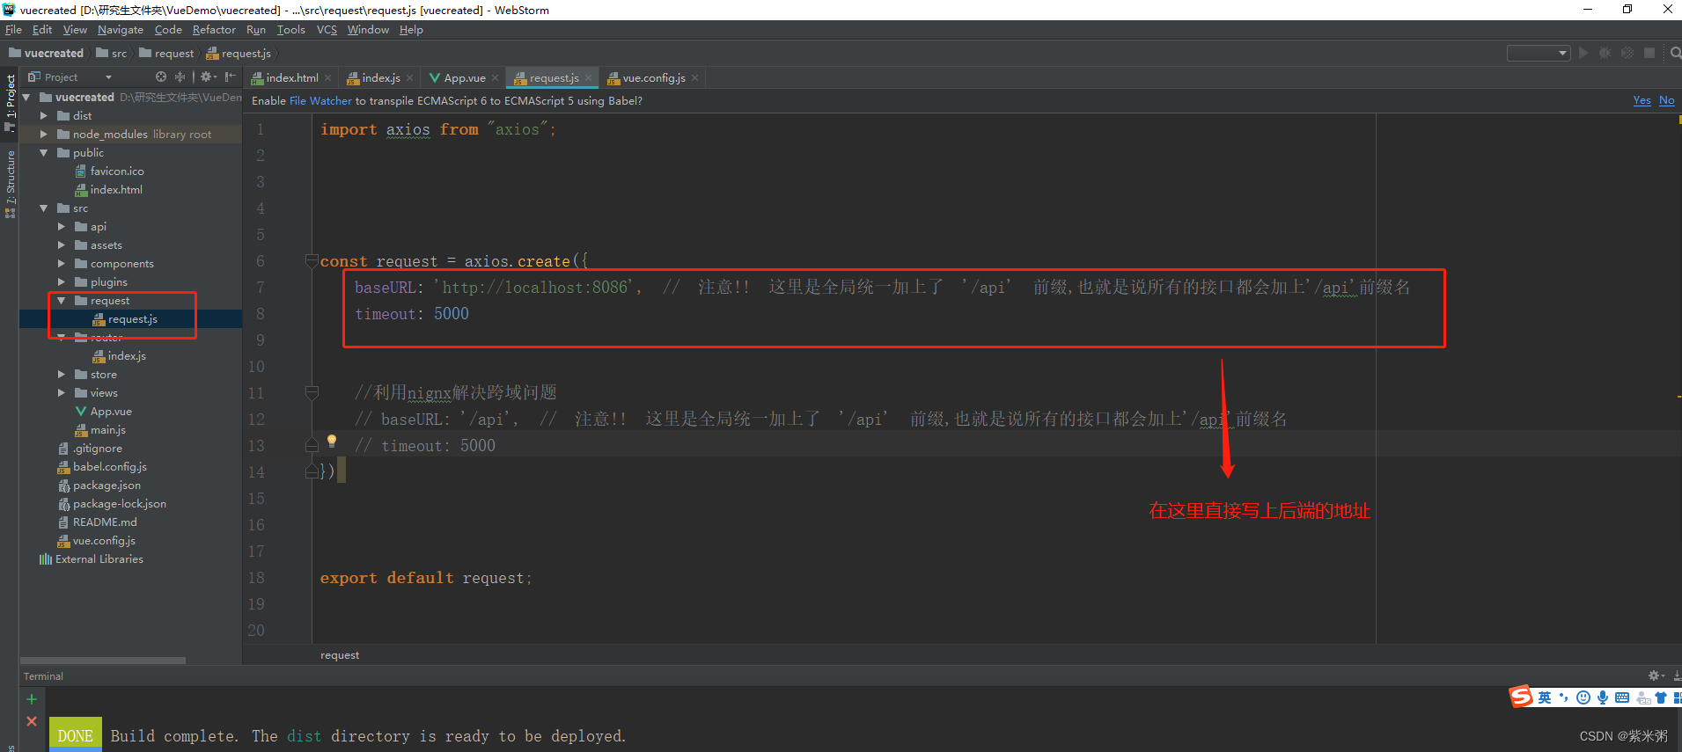The height and width of the screenshot is (752, 1682).
Task: Select main.js in project tree
Action: 108,430
